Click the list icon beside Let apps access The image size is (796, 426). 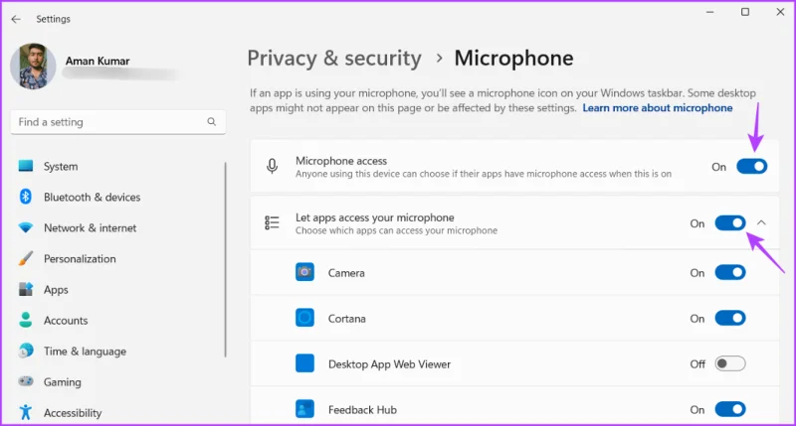tap(272, 222)
